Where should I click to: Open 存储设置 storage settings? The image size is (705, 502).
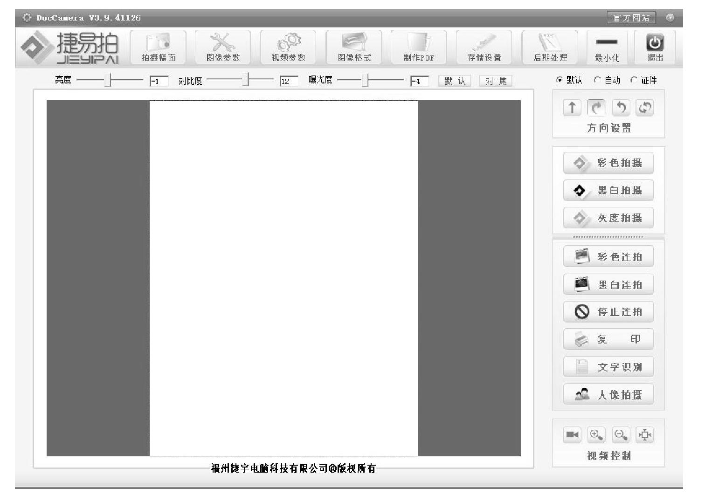click(484, 47)
